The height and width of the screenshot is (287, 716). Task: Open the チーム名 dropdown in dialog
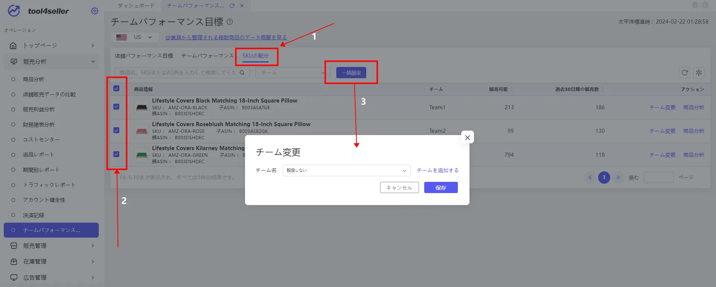click(346, 170)
